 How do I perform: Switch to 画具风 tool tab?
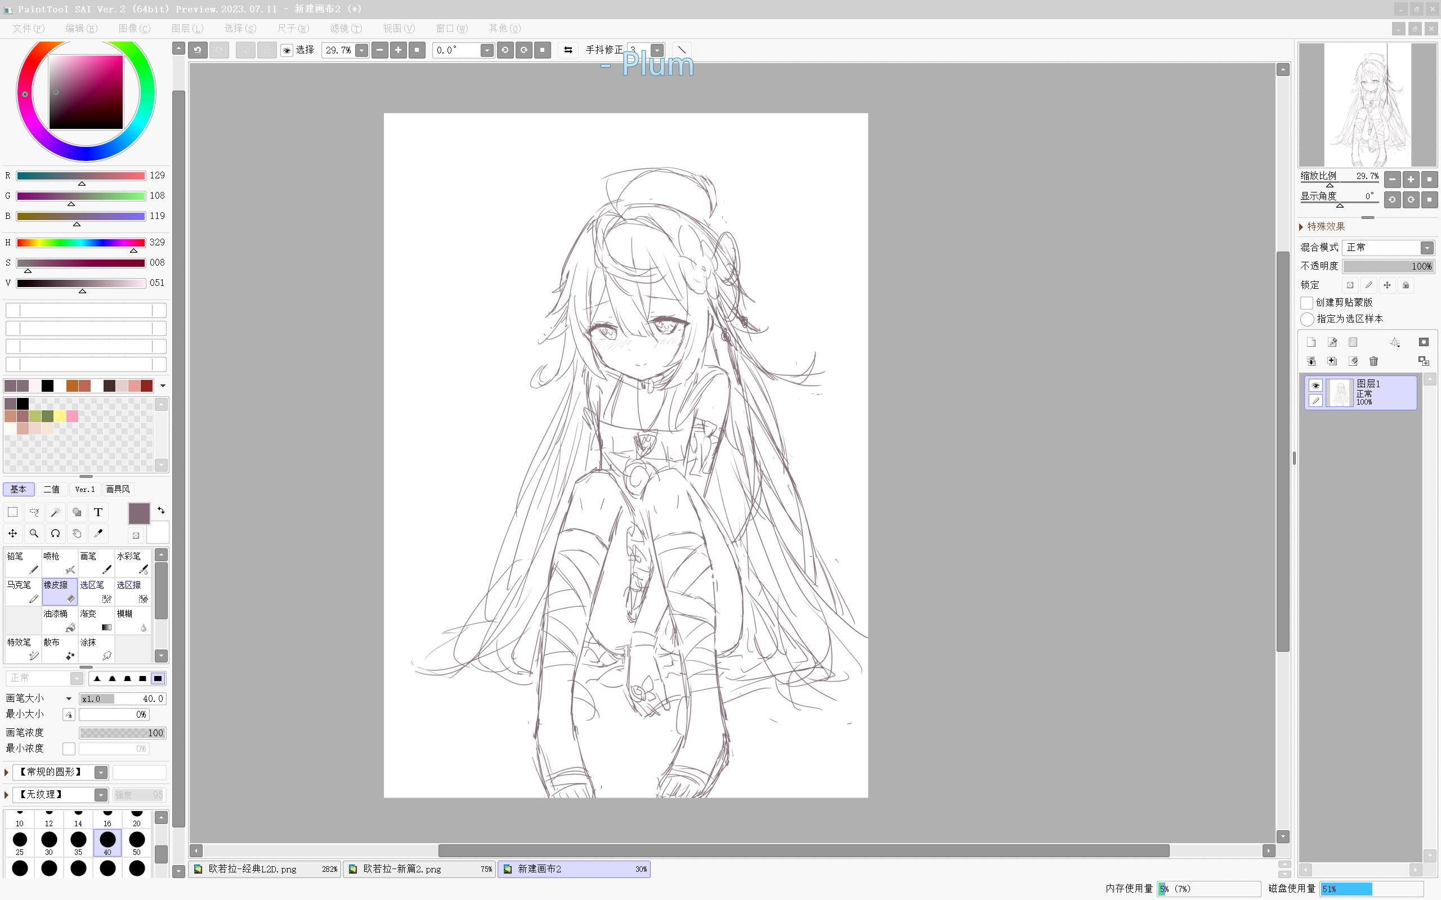point(118,489)
